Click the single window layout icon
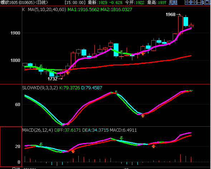The height and width of the screenshot is (169, 211). tap(207, 2)
